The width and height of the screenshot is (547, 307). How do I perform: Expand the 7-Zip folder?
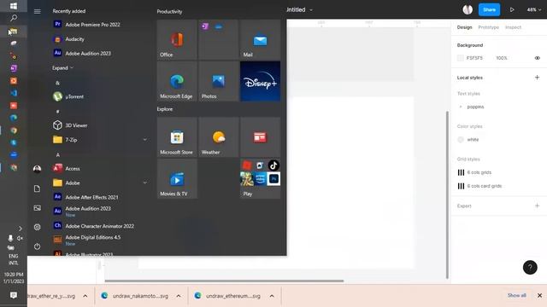(x=144, y=140)
